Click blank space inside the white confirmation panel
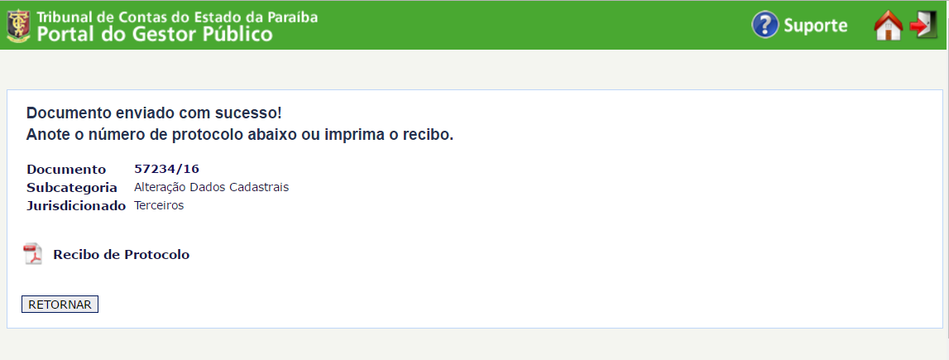 (x=579, y=248)
